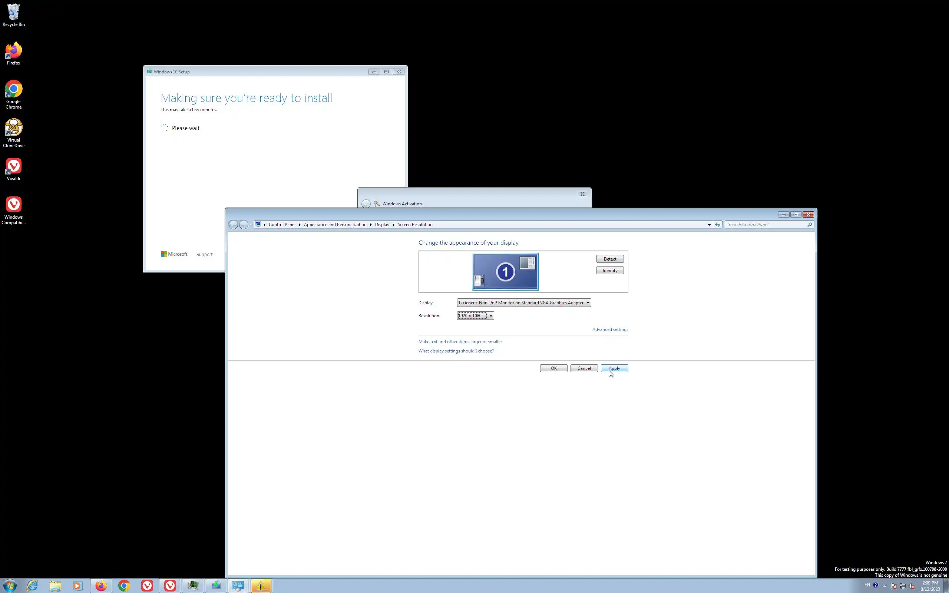Image resolution: width=949 pixels, height=593 pixels.
Task: Open the Action Center flag tray icon
Action: pyautogui.click(x=894, y=586)
